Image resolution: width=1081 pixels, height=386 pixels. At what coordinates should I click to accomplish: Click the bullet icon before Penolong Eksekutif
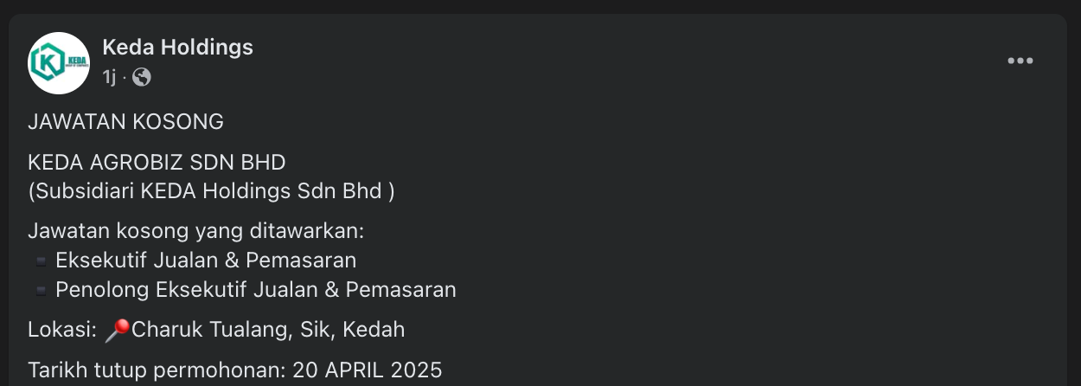(x=40, y=291)
